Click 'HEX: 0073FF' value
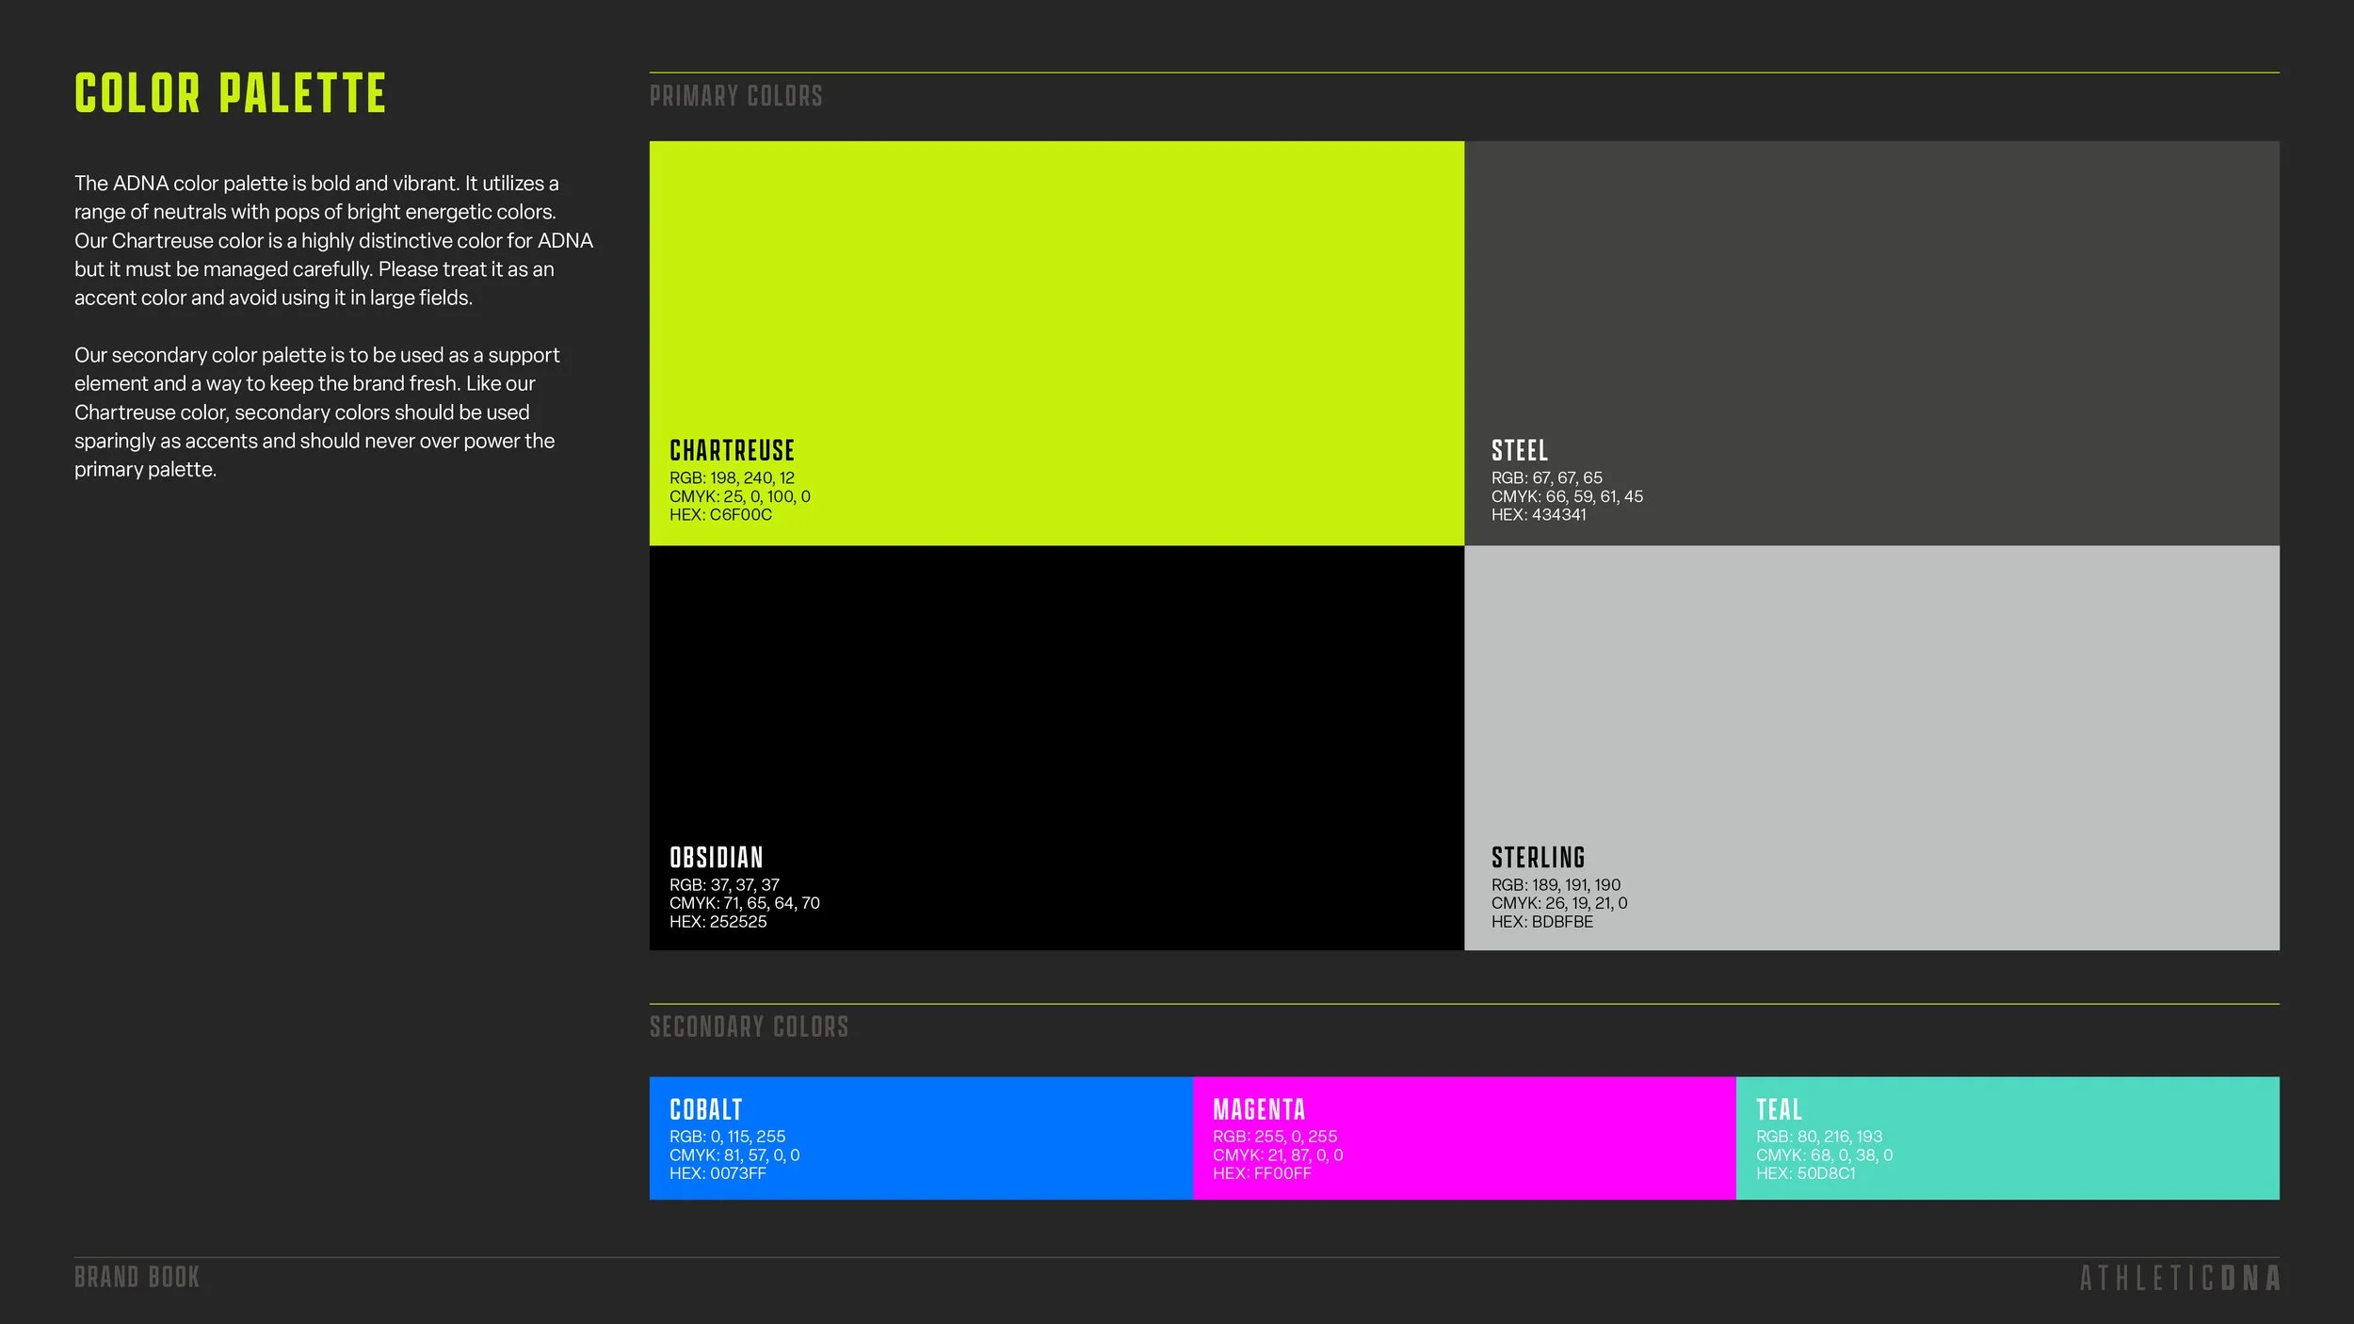Viewport: 2354px width, 1324px height. (x=717, y=1173)
